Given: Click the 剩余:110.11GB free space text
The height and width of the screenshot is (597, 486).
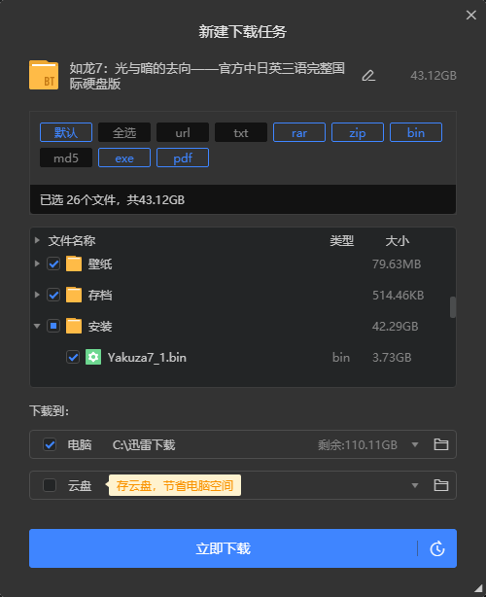Looking at the screenshot, I should (358, 444).
